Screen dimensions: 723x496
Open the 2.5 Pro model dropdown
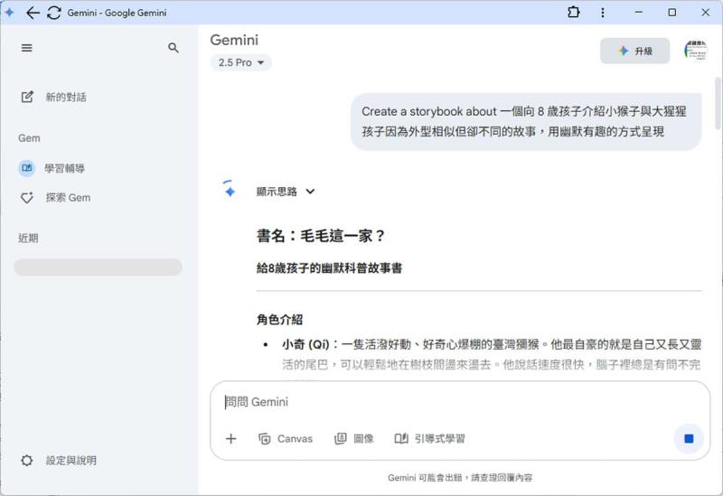pos(240,62)
